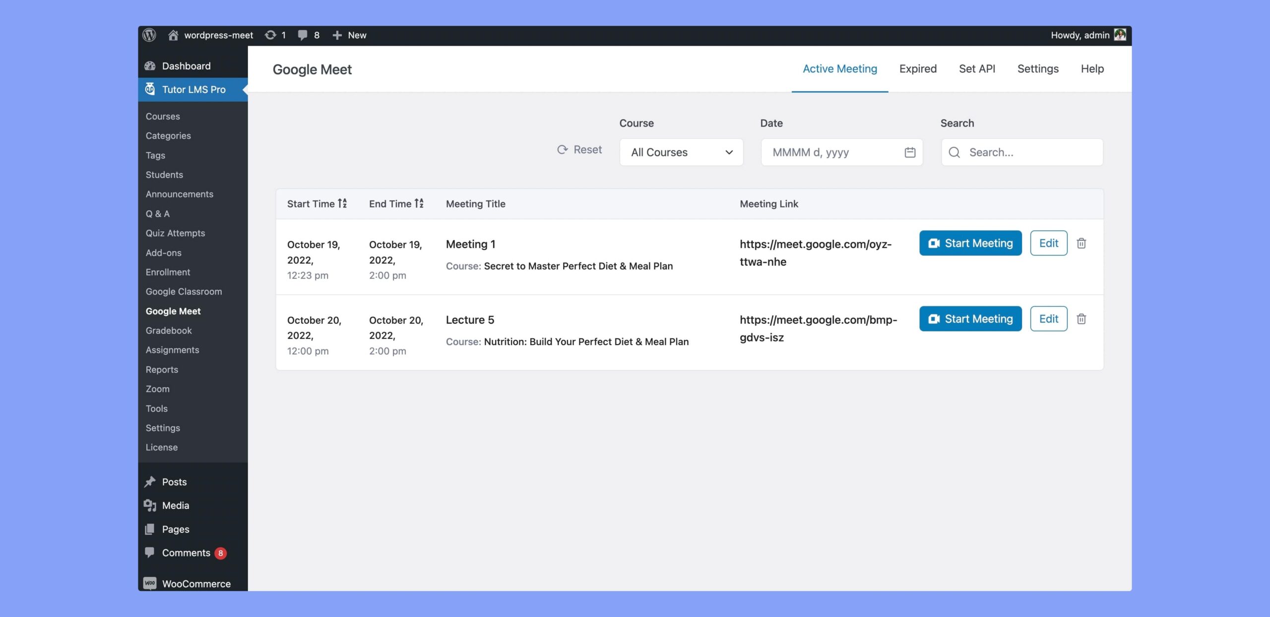
Task: Click the Reset refresh icon
Action: click(562, 149)
